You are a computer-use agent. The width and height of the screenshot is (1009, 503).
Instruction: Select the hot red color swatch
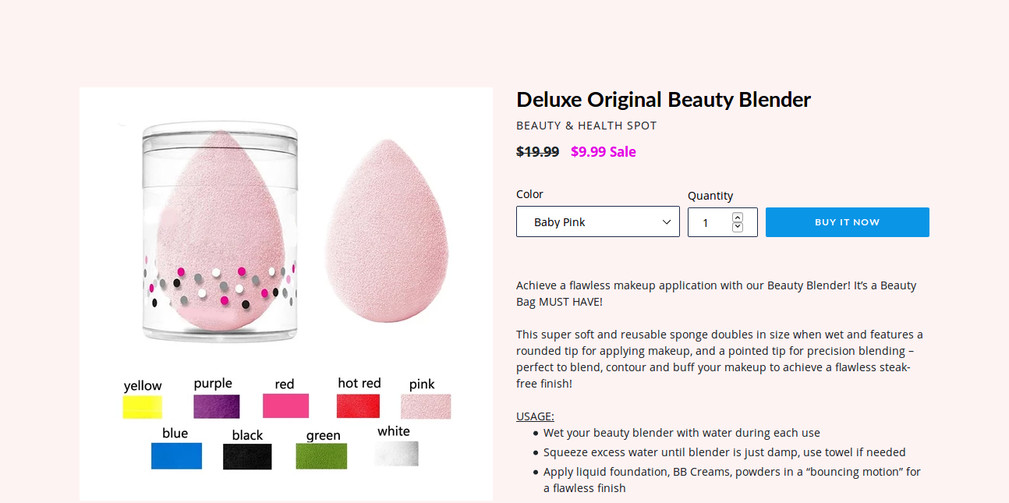pyautogui.click(x=358, y=406)
